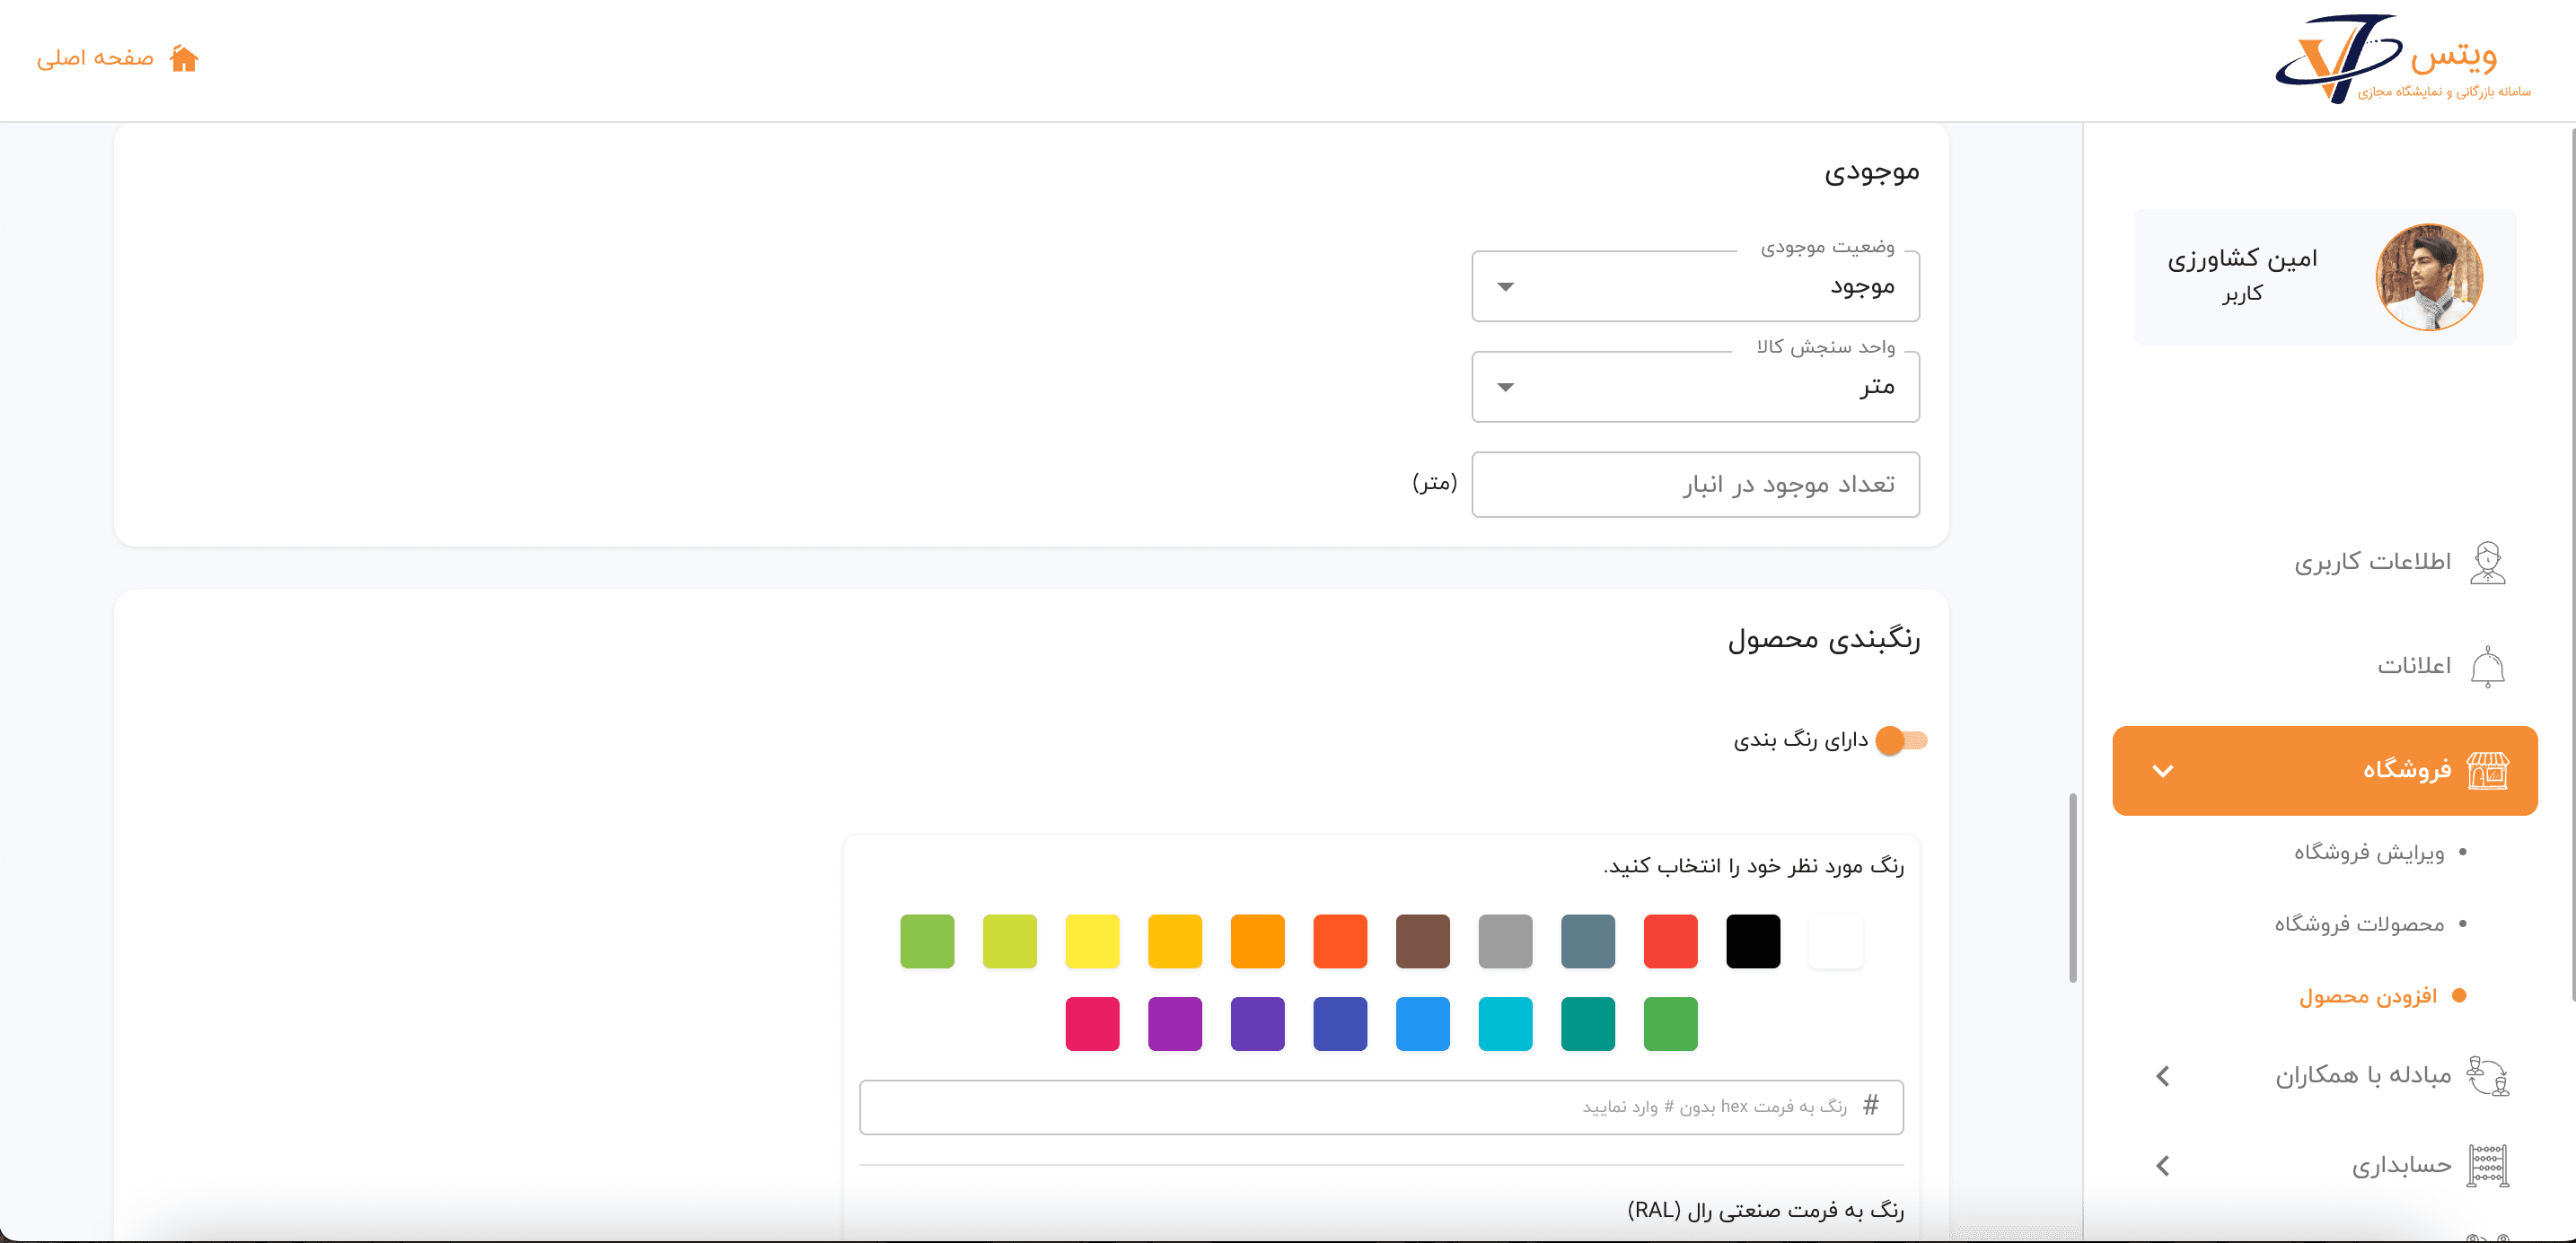This screenshot has width=2576, height=1243.
Task: Click the exchange icon for مبادله با همکاران
Action: pos(2487,1076)
